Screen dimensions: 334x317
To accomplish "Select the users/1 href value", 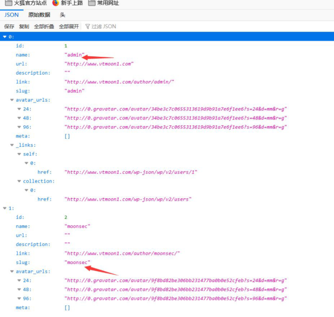I will pyautogui.click(x=131, y=172).
